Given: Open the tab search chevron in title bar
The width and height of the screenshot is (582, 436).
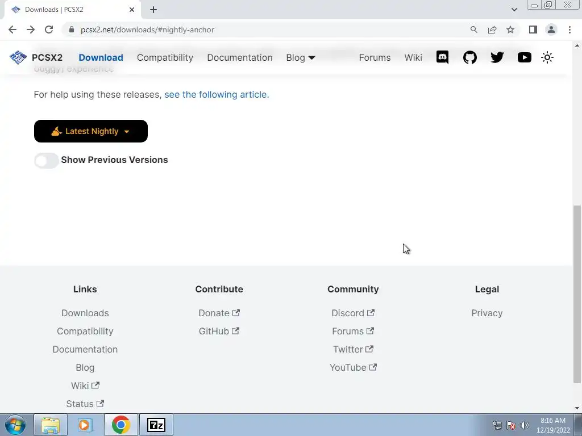Looking at the screenshot, I should [x=514, y=10].
